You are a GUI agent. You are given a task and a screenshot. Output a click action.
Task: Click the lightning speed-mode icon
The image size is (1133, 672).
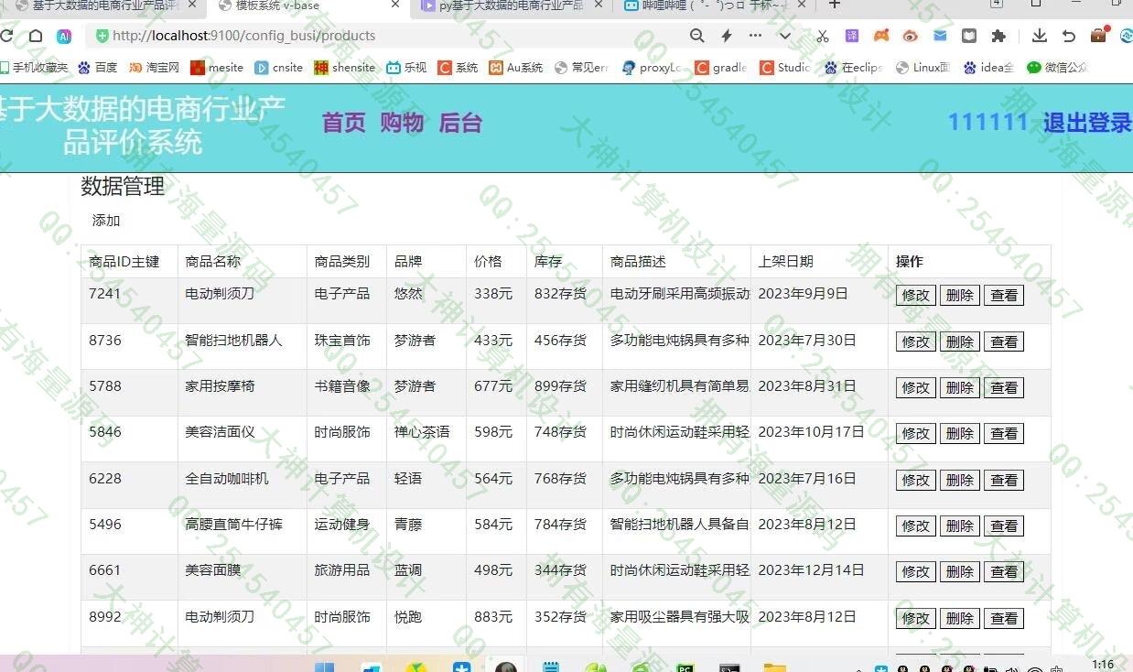[727, 36]
